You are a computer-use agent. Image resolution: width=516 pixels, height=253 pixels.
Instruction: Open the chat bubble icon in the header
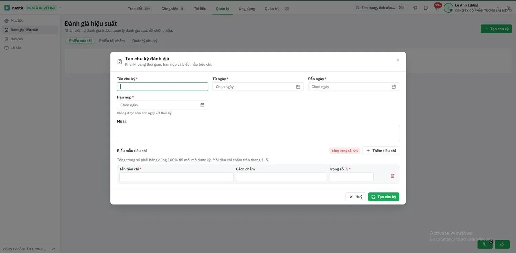click(426, 8)
